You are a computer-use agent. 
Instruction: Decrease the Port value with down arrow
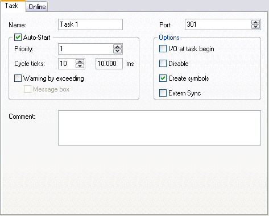(256, 27)
